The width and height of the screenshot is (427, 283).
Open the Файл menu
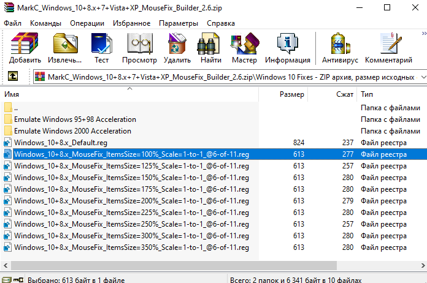12,23
